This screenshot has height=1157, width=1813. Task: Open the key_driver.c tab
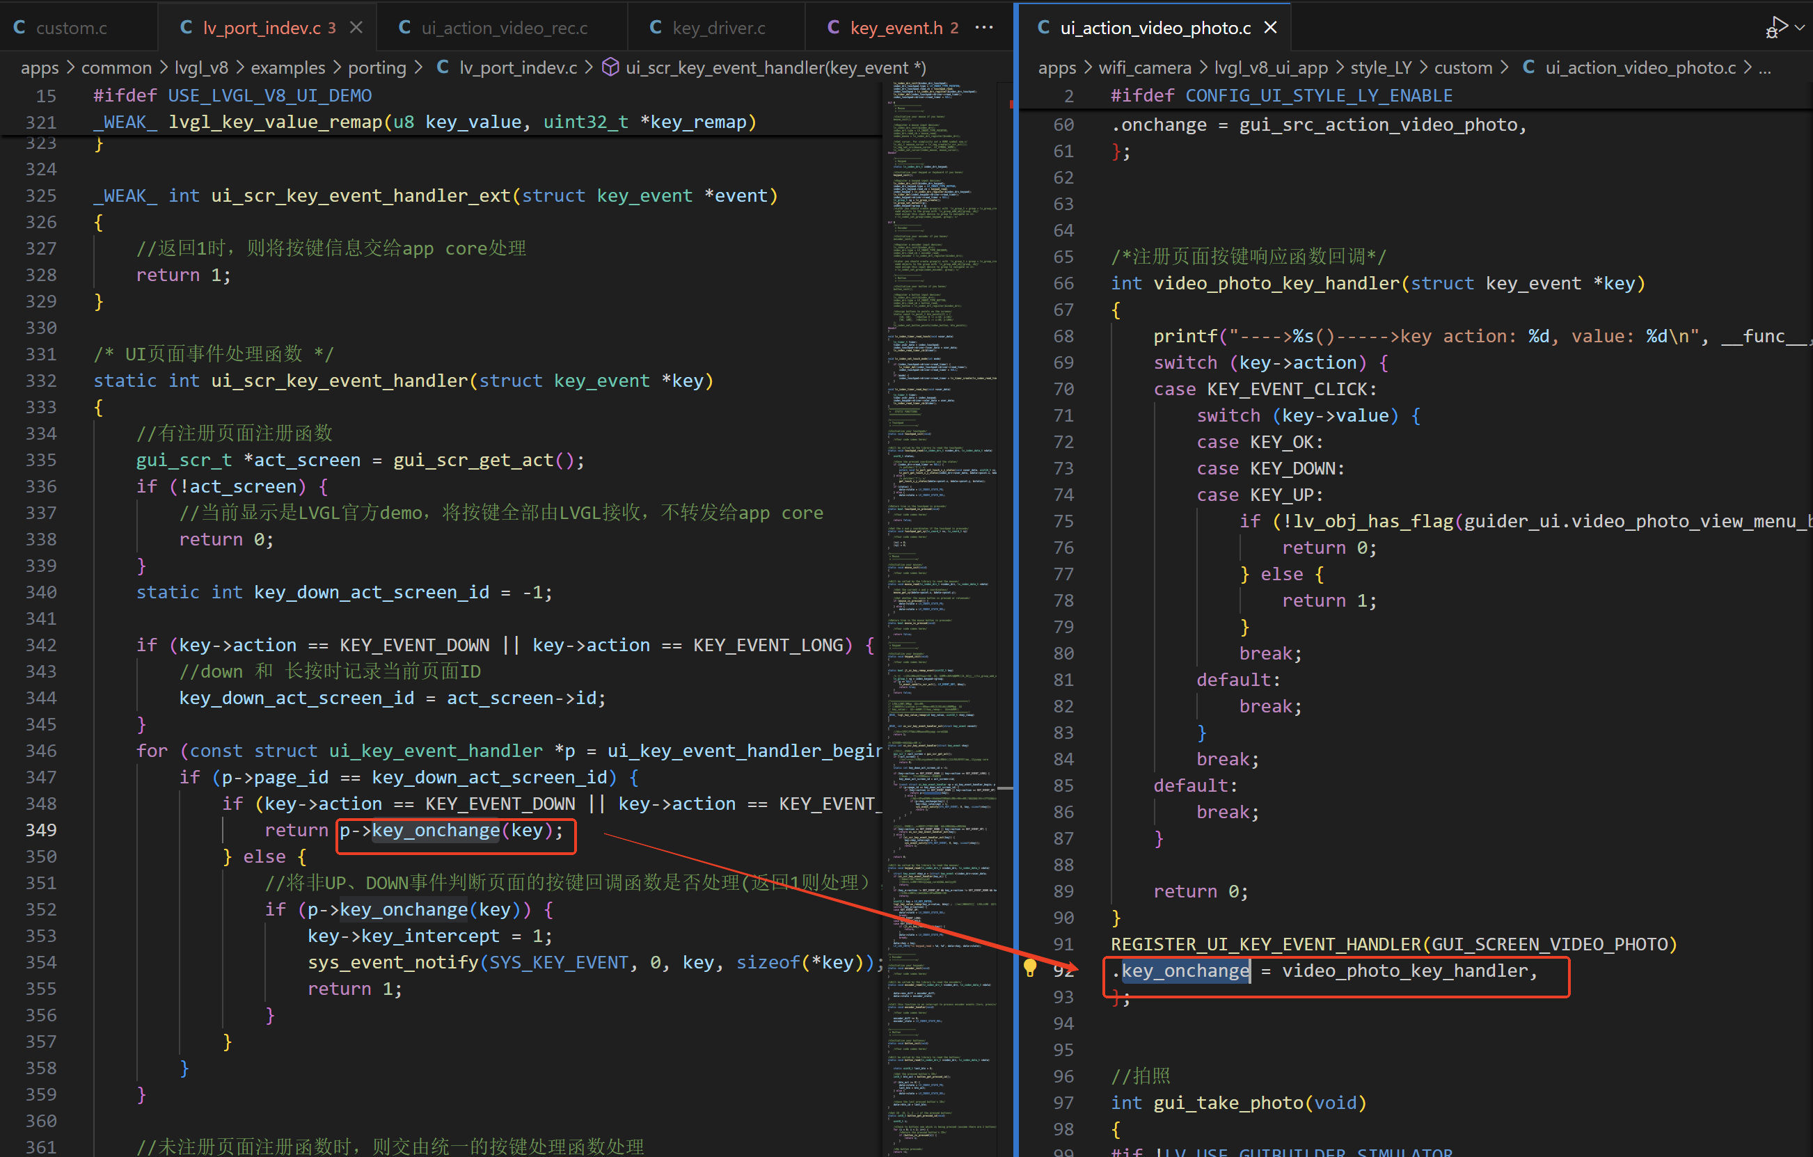pyautogui.click(x=718, y=28)
